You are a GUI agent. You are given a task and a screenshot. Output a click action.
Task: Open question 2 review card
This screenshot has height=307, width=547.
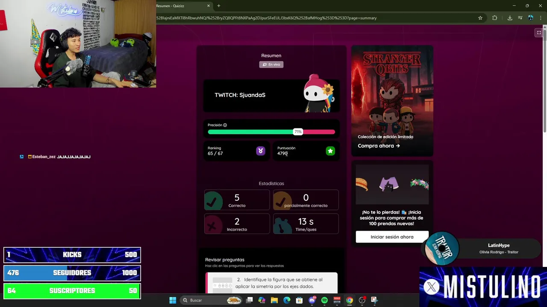point(271,283)
